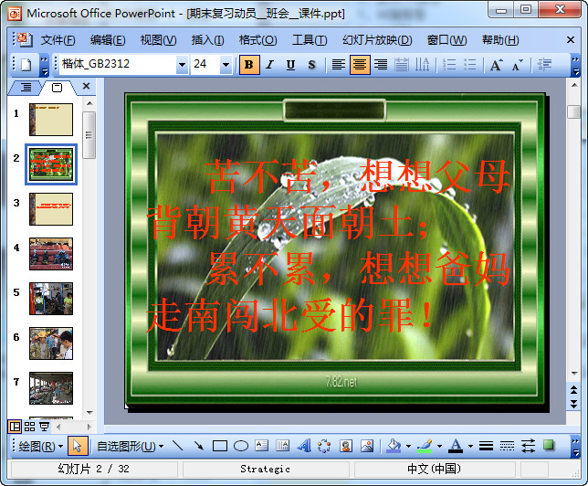Toggle center text alignment
This screenshot has height=486, width=588.
click(360, 65)
